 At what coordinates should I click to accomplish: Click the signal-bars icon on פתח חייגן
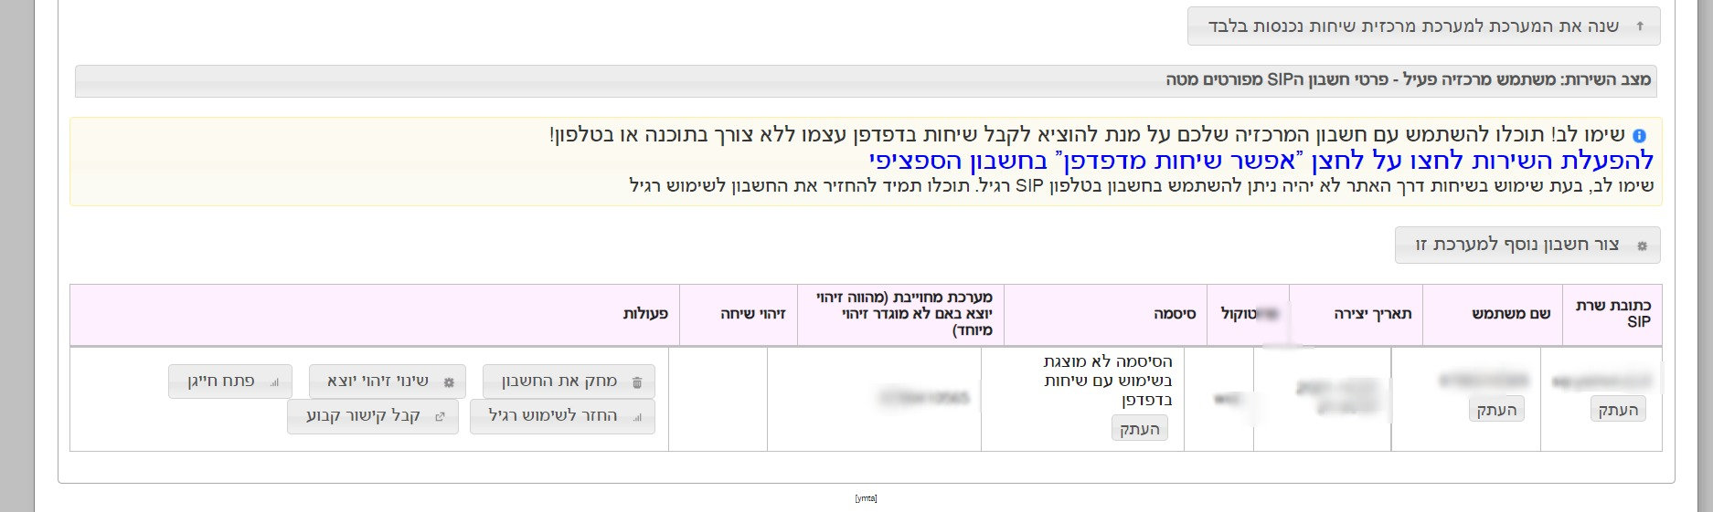pos(274,382)
